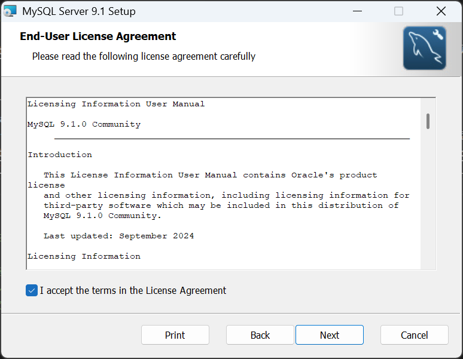Screen dimensions: 463x359
Task: Click the 'Licensing Information User Manual' line
Action: [116, 104]
